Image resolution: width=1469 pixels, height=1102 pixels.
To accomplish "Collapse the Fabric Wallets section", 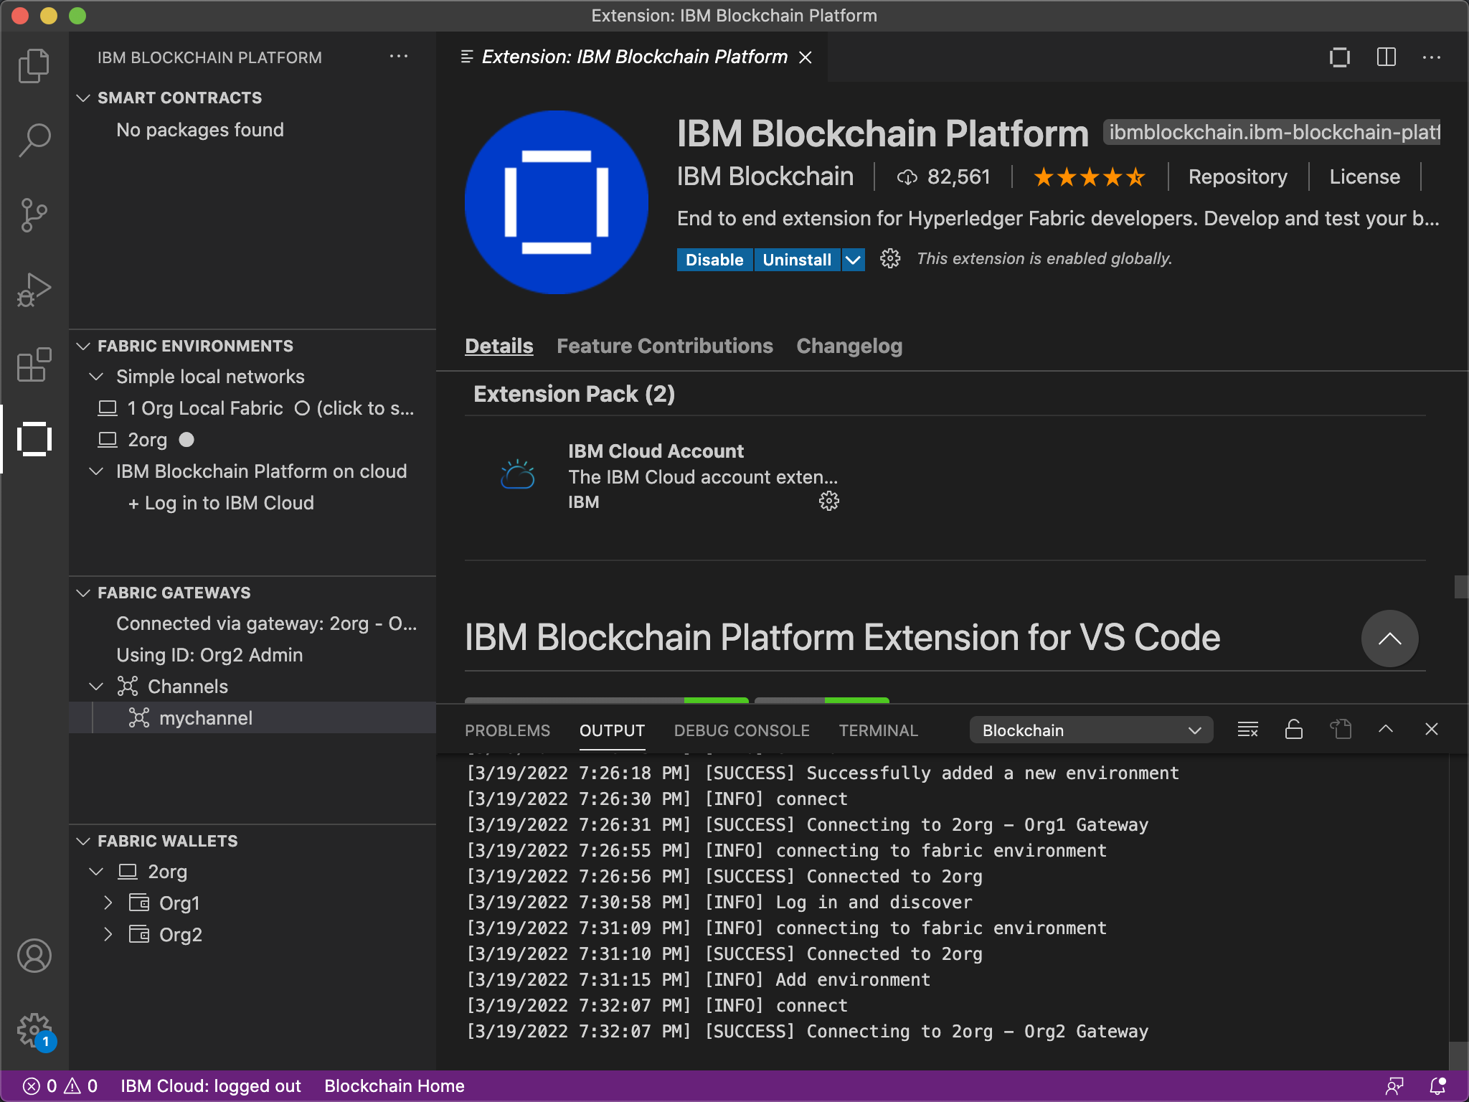I will tap(83, 841).
